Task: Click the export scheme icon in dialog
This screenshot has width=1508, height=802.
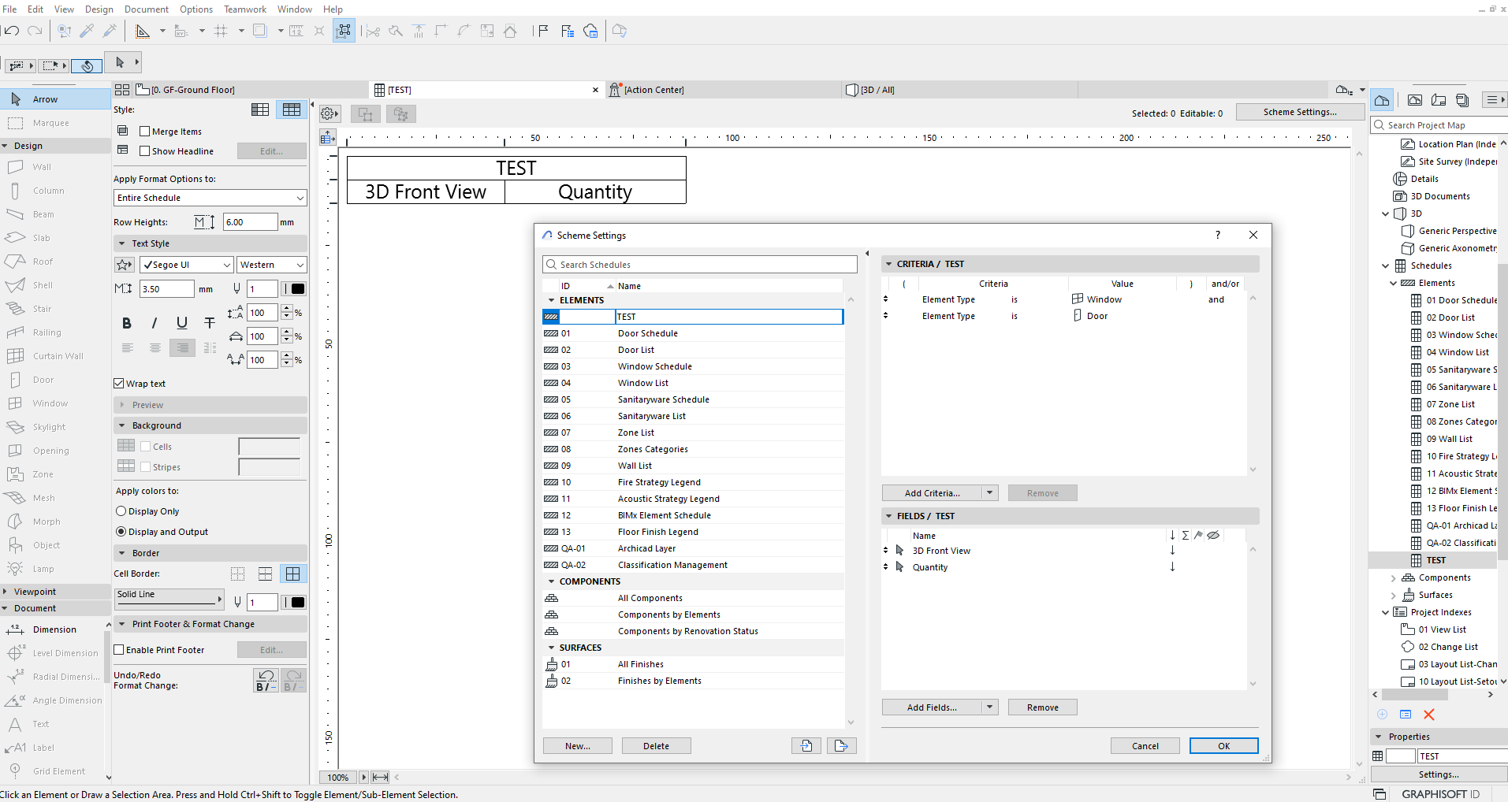Action: pos(842,746)
